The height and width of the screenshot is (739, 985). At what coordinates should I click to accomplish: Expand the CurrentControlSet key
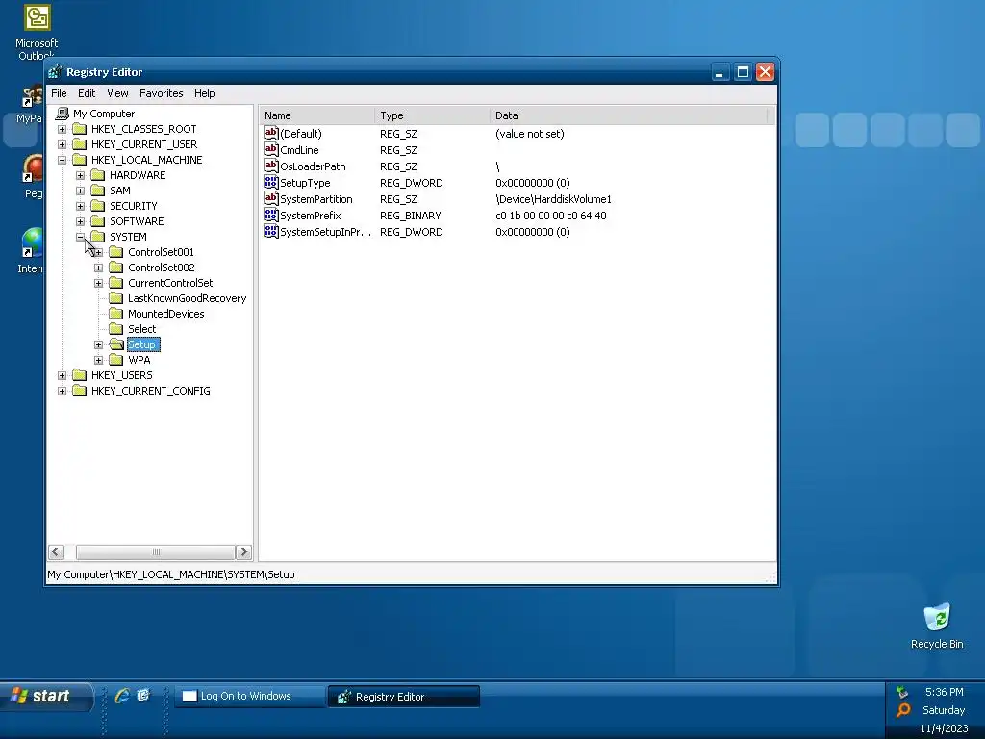pyautogui.click(x=99, y=284)
